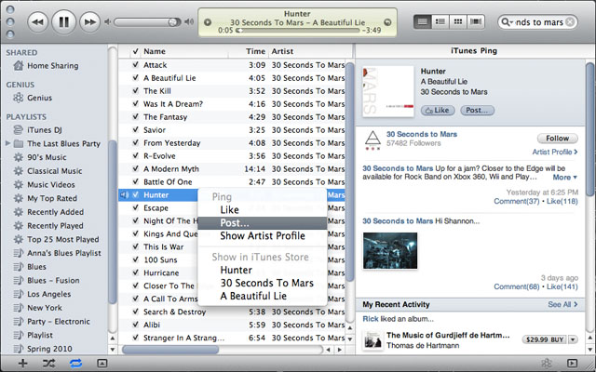This screenshot has width=596, height=372.
Task: Click Like(118) link
Action: point(562,201)
